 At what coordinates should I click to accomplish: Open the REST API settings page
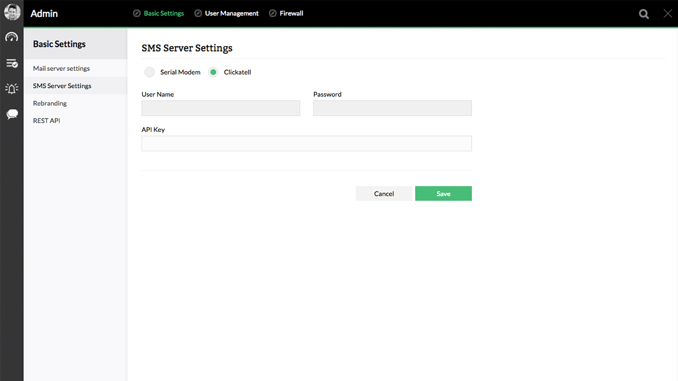point(46,121)
